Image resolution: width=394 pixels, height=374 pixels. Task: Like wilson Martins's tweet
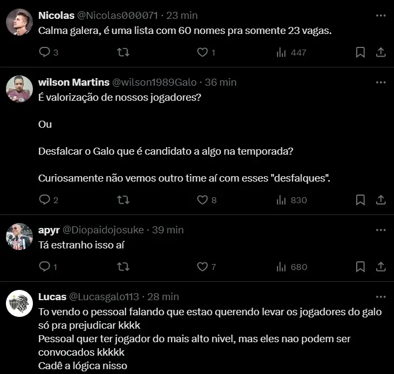pyautogui.click(x=202, y=200)
